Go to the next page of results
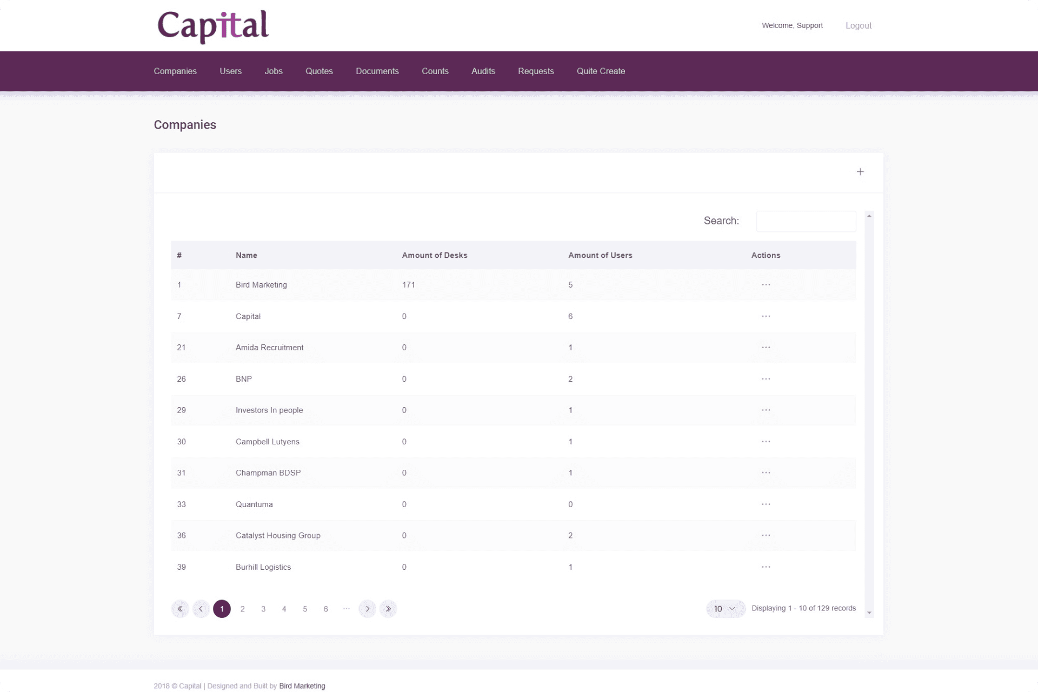1038x692 pixels. [x=368, y=609]
